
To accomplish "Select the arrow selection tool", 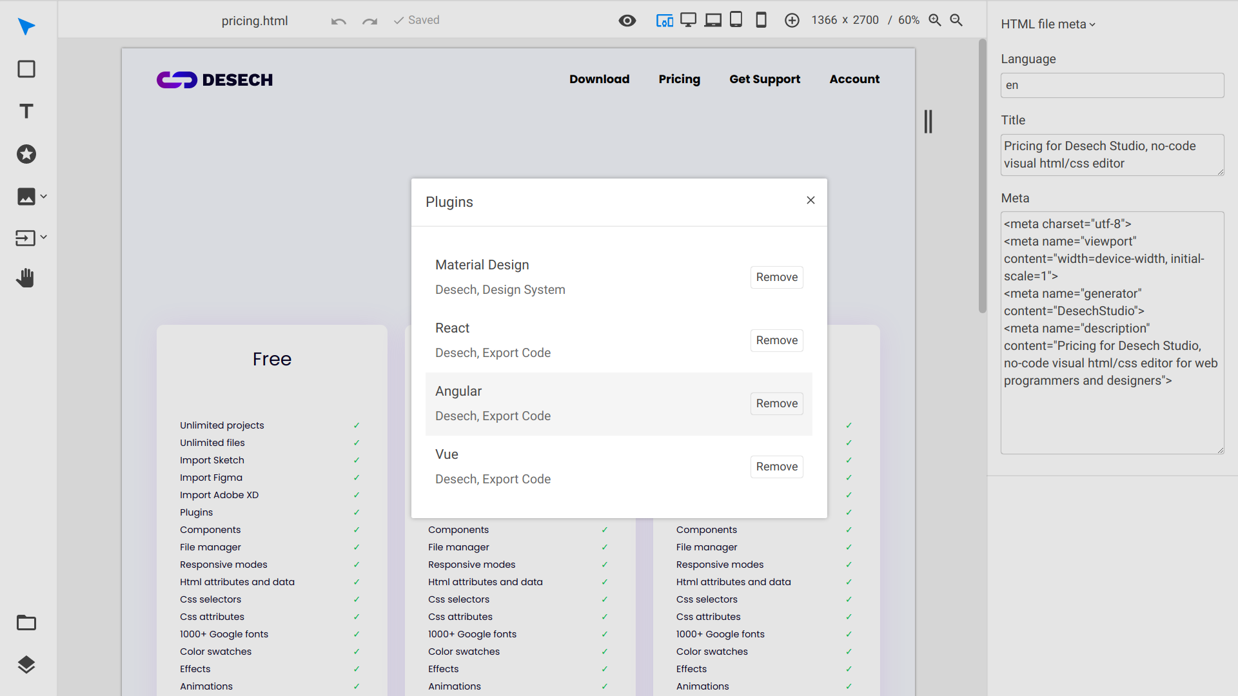I will click(26, 27).
